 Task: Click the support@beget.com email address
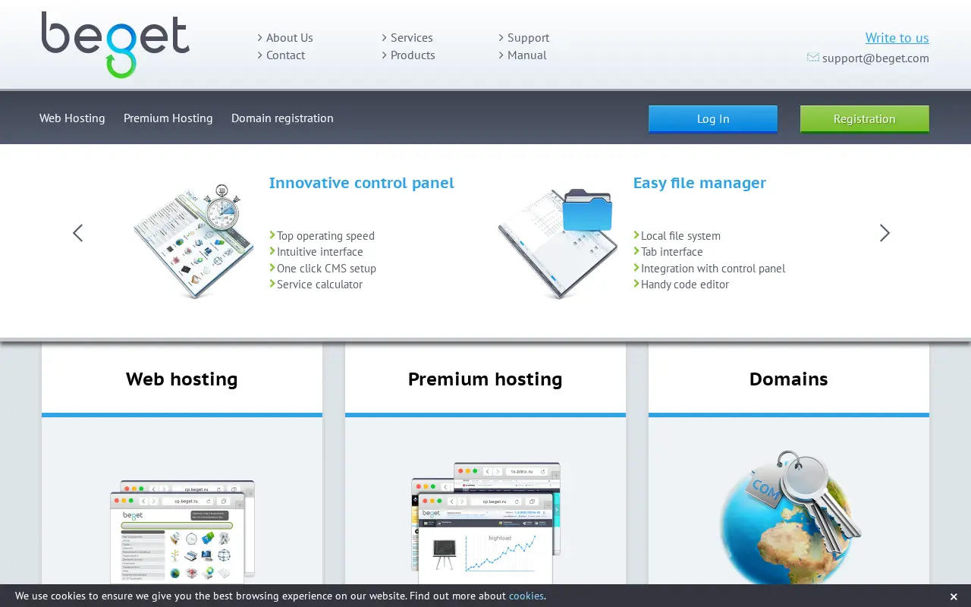[x=875, y=58]
